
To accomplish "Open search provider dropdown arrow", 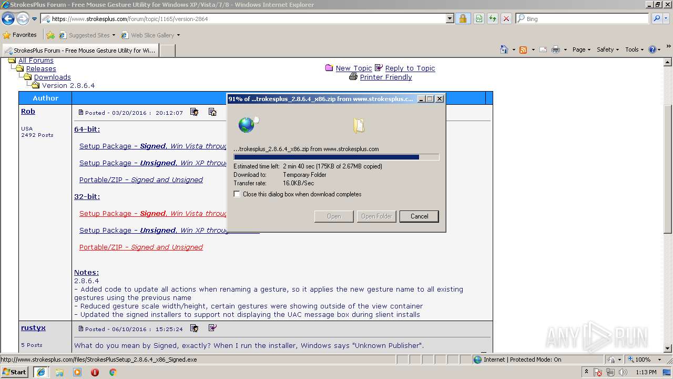I will (667, 19).
